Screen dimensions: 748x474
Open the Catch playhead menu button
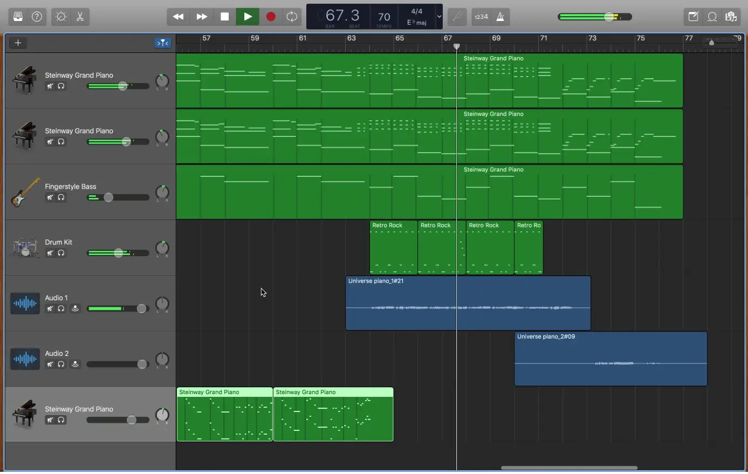[162, 43]
